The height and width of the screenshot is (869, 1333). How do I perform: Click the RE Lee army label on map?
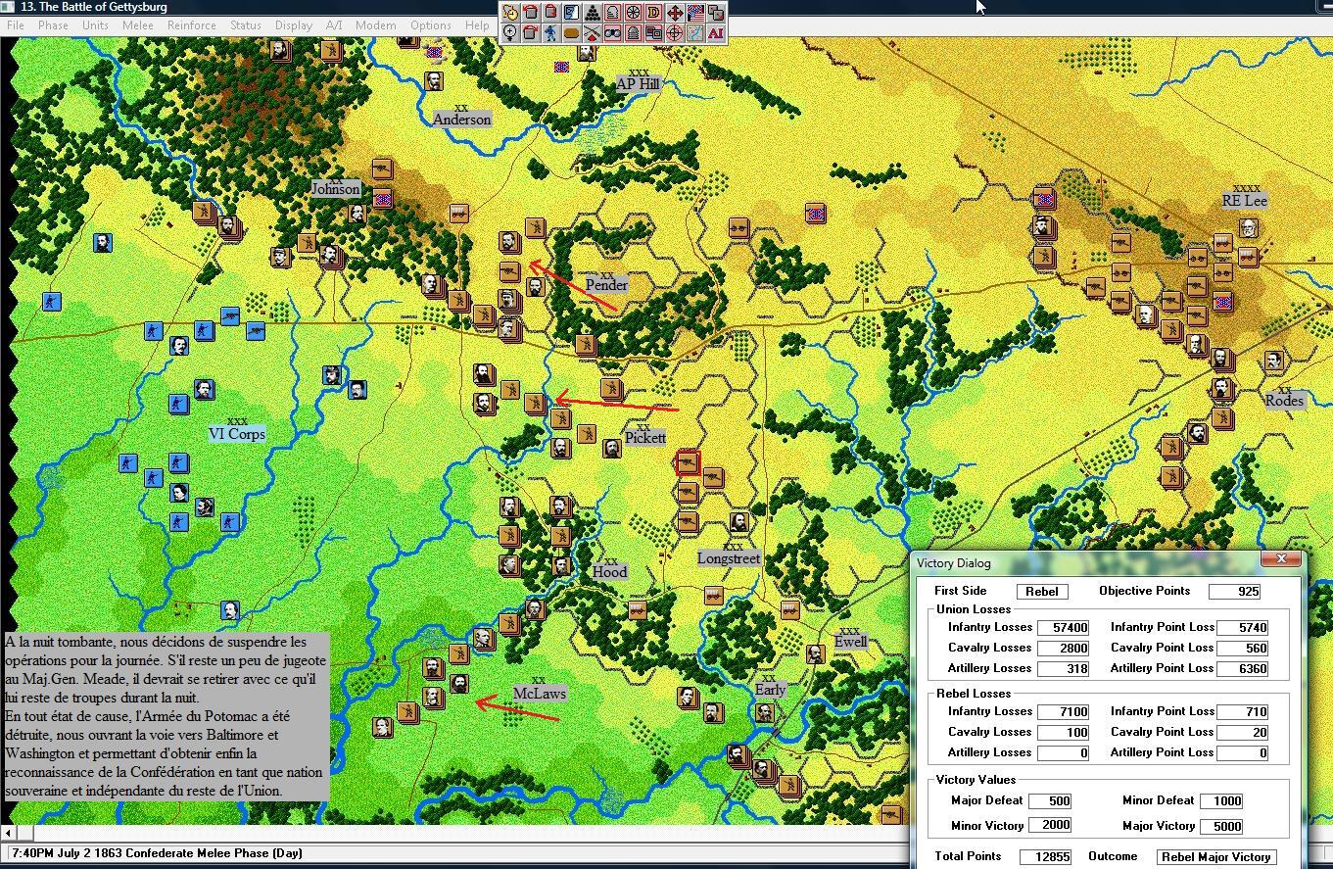[1245, 200]
